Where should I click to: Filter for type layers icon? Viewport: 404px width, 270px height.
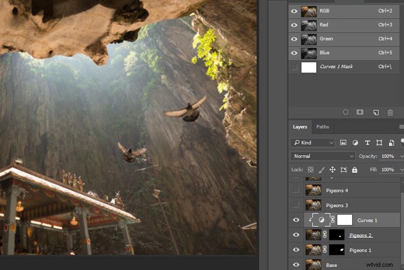[367, 143]
